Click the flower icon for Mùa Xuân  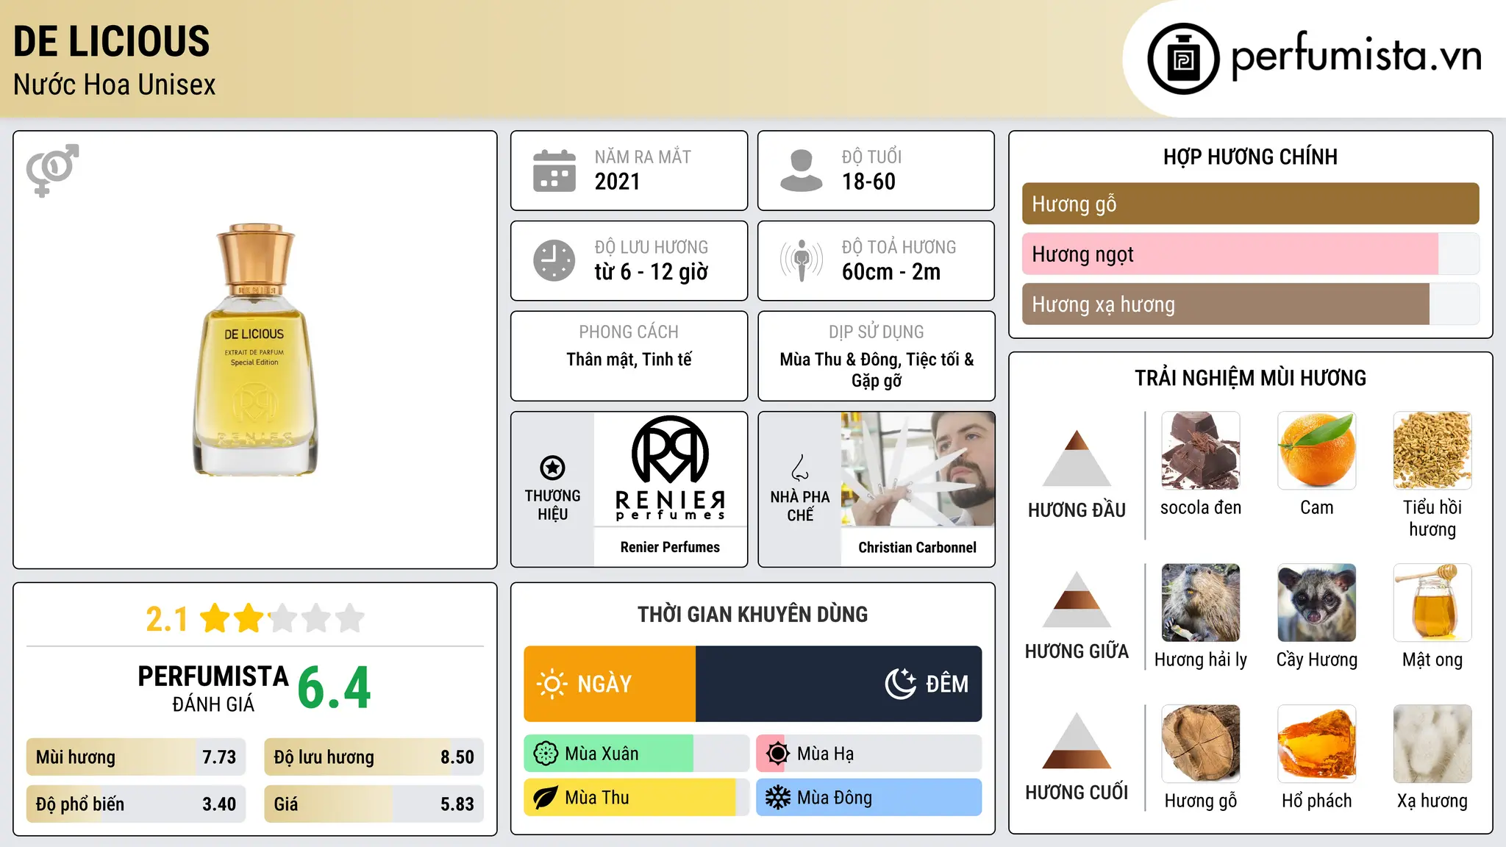tap(546, 754)
